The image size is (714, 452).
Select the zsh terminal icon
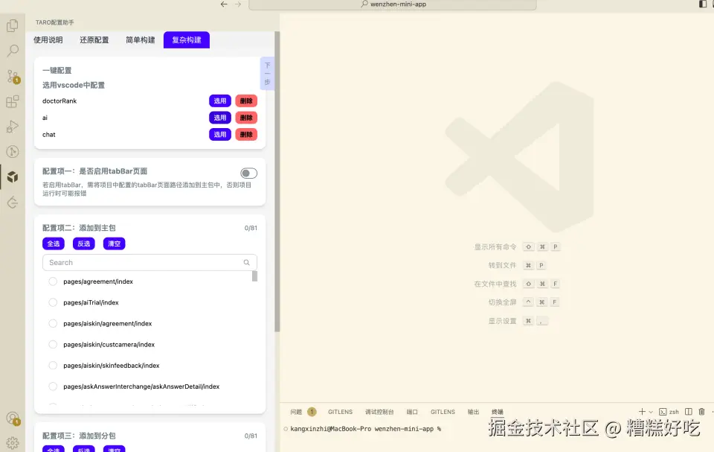coord(663,412)
